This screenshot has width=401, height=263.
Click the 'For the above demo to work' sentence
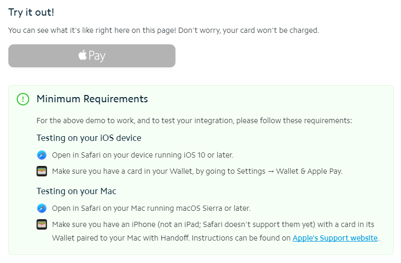click(x=194, y=121)
